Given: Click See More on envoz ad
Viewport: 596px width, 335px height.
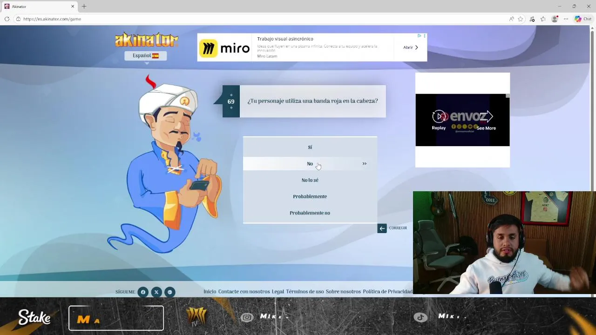Looking at the screenshot, I should point(486,120).
